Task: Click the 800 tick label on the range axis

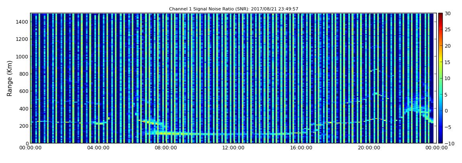Action: (24, 74)
